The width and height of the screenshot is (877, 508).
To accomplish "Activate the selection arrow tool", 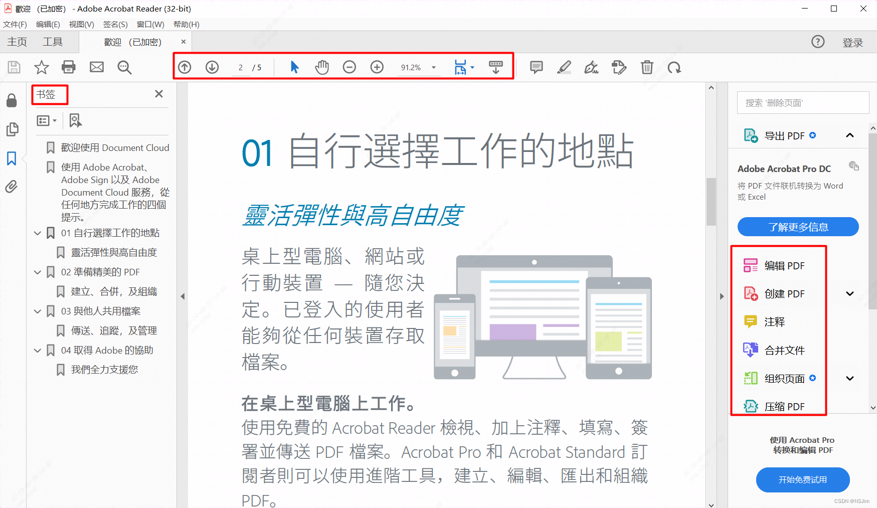I will pos(294,67).
